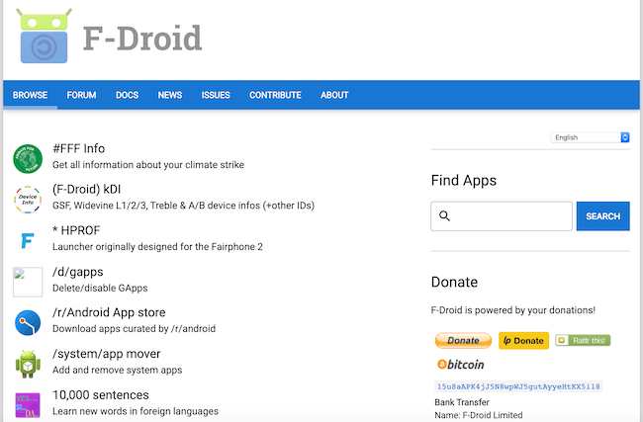Image resolution: width=643 pixels, height=422 pixels.
Task: Click the F-Droid title text
Action: point(142,39)
